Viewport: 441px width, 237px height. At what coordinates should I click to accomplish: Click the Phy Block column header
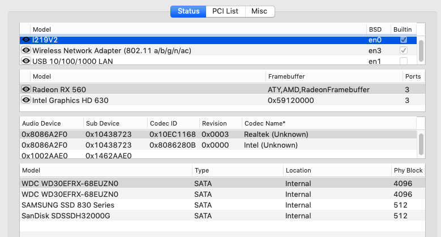408,170
